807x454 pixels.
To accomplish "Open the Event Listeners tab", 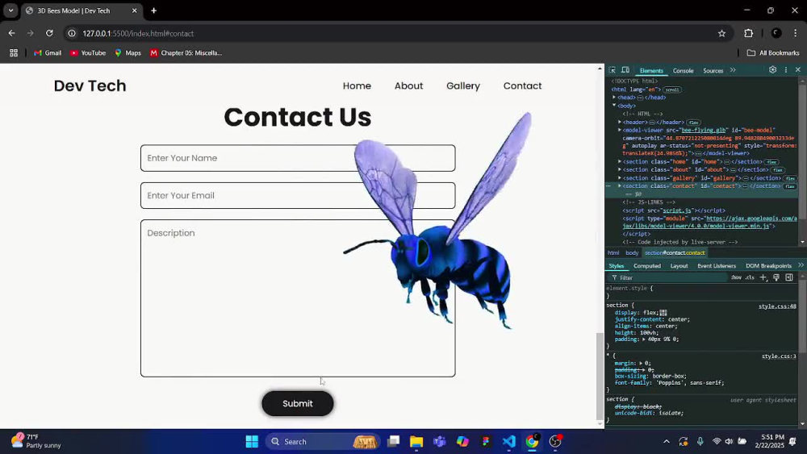I will click(x=717, y=266).
